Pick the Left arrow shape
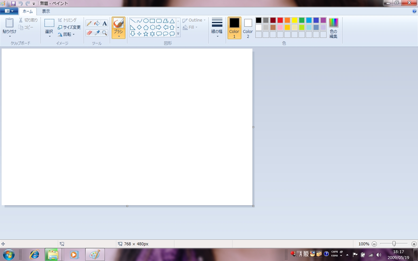418x261 pixels. [166, 27]
